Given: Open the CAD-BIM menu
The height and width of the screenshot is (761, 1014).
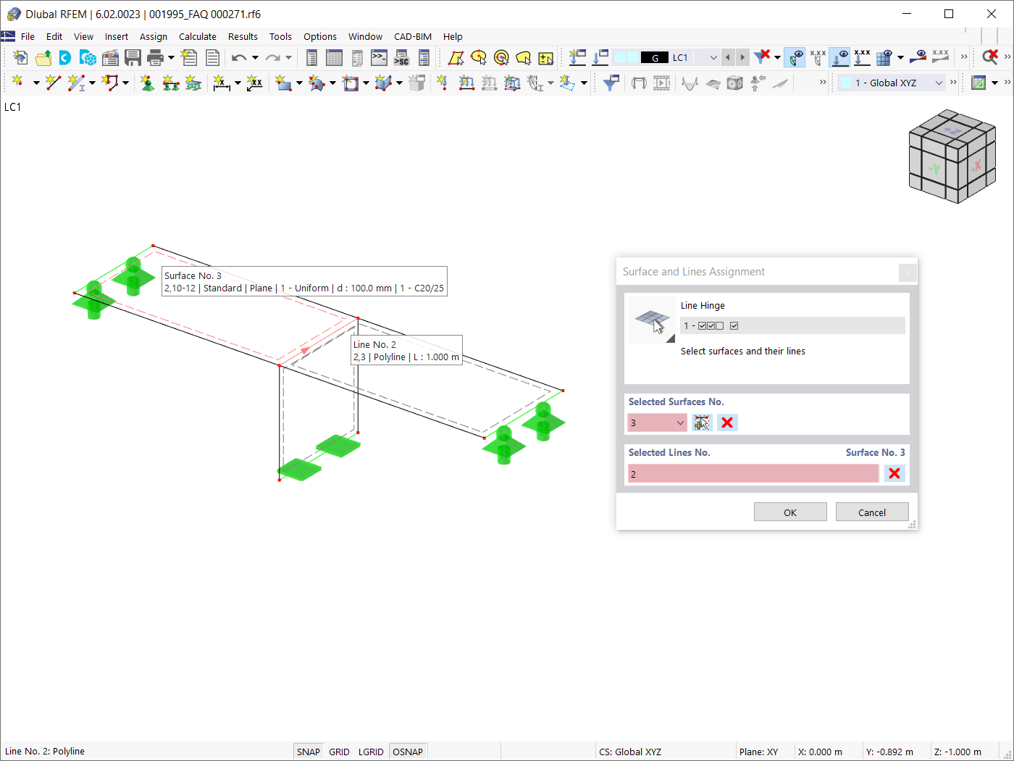Looking at the screenshot, I should point(413,36).
